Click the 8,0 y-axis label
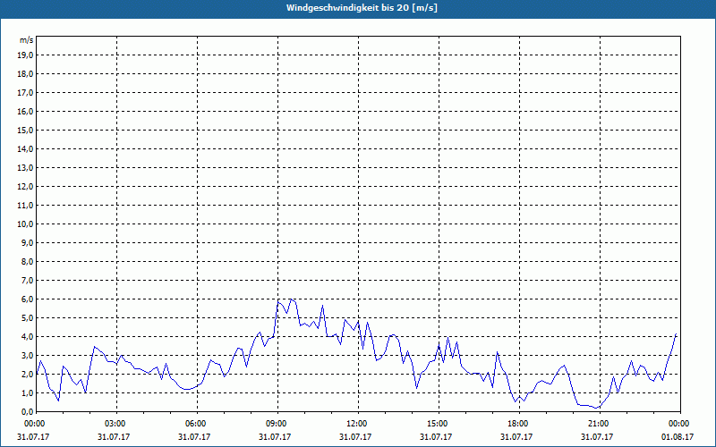 27,261
